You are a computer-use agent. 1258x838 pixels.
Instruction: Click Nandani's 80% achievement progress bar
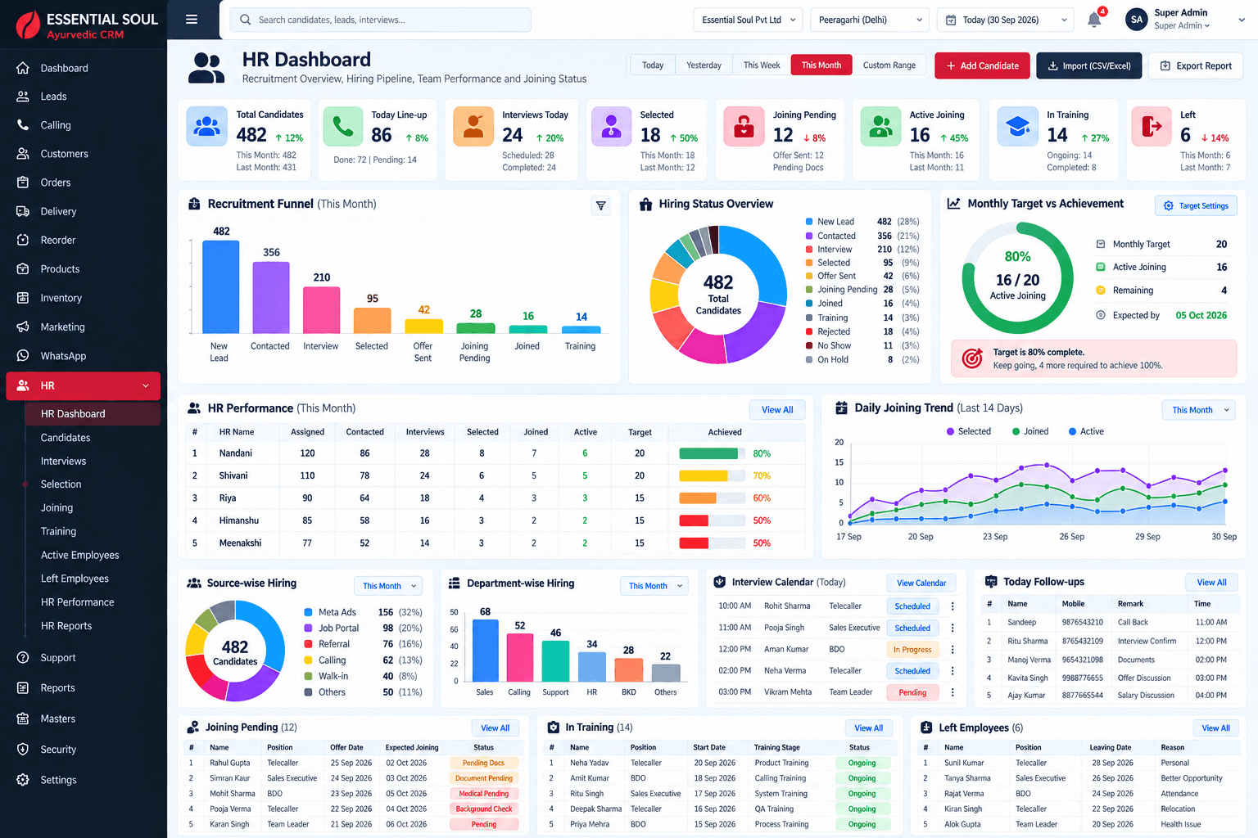click(x=713, y=453)
